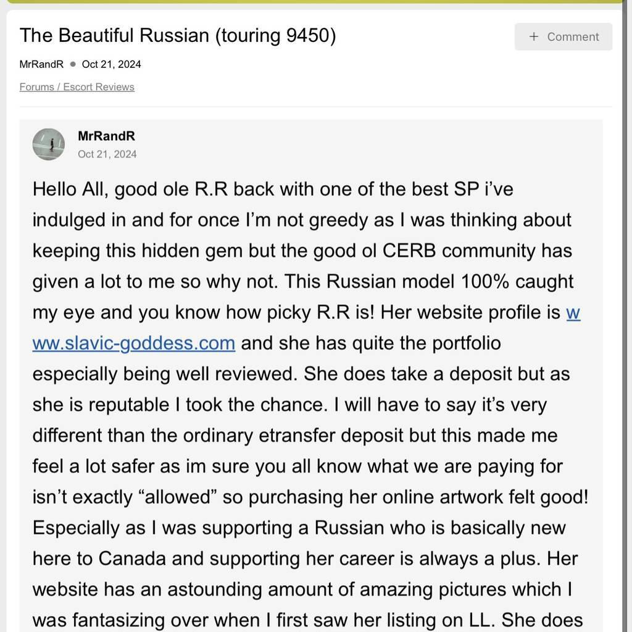This screenshot has height=632, width=632.
Task: Click the Comment button
Action: [563, 37]
